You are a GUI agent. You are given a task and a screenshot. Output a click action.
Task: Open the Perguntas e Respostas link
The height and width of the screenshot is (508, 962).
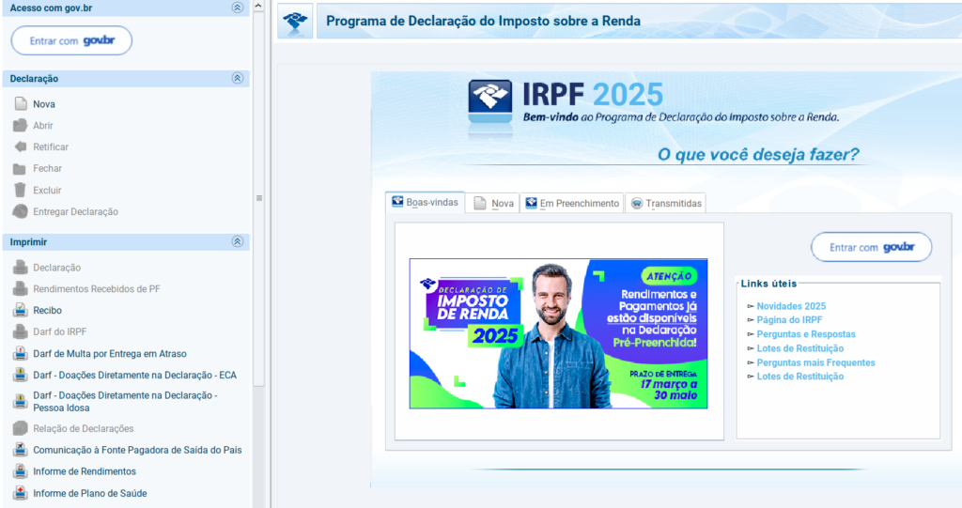tap(805, 334)
